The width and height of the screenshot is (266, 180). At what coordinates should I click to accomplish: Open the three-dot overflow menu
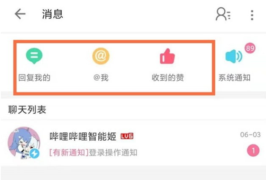click(252, 15)
